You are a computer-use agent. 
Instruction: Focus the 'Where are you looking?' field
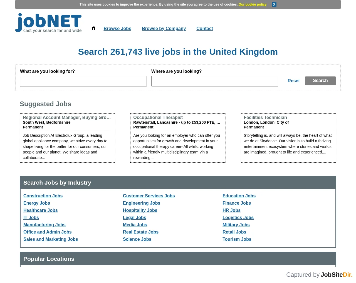215,81
